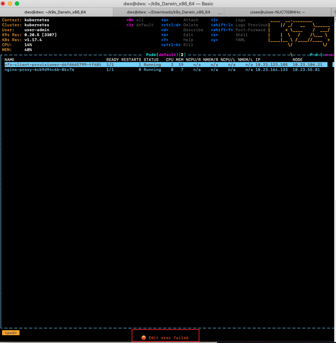This screenshot has height=343, width=336.
Task: Click the angry-face emoji in error banner
Action: (144, 337)
